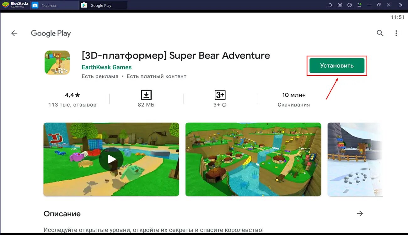Click the 82 MB download size icon
This screenshot has width=408, height=235.
pos(146,94)
